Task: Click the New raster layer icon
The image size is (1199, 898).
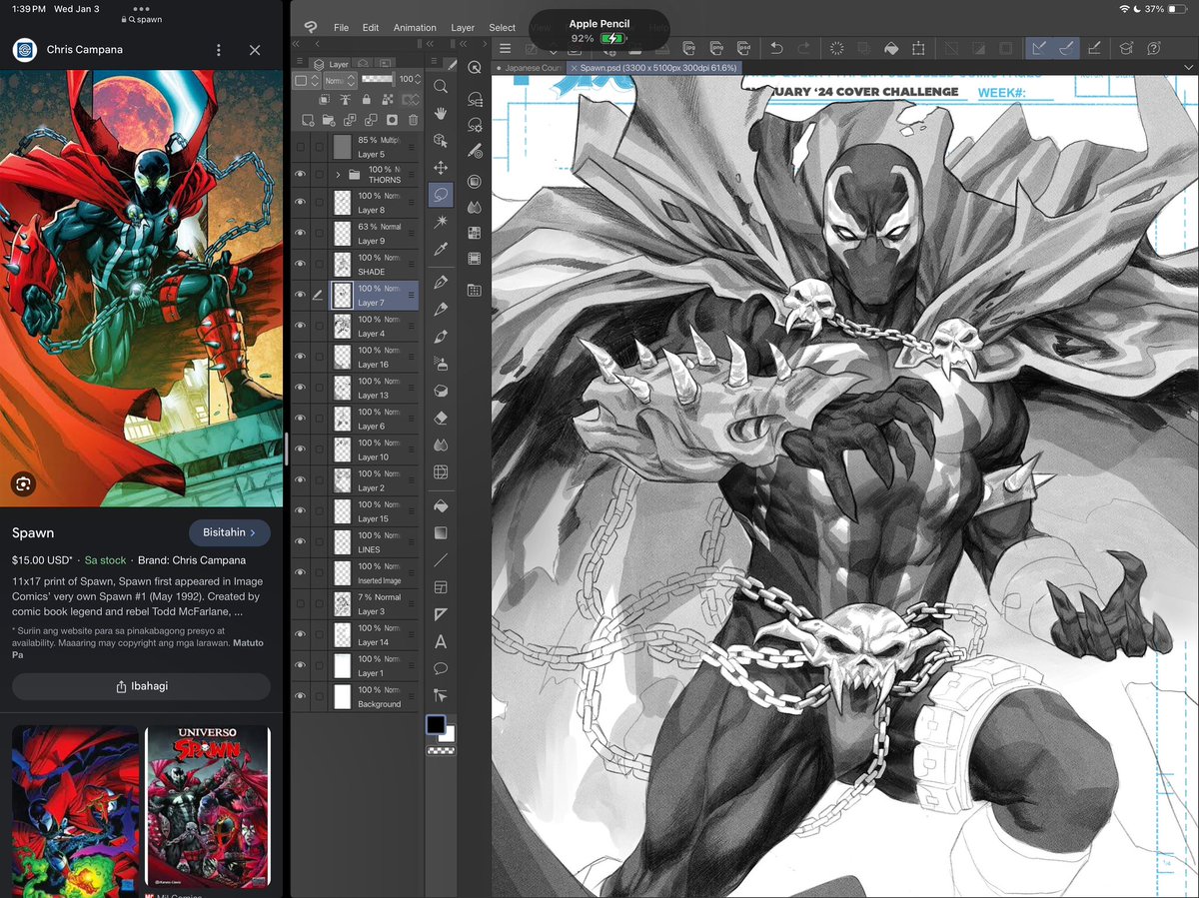Action: click(x=307, y=120)
